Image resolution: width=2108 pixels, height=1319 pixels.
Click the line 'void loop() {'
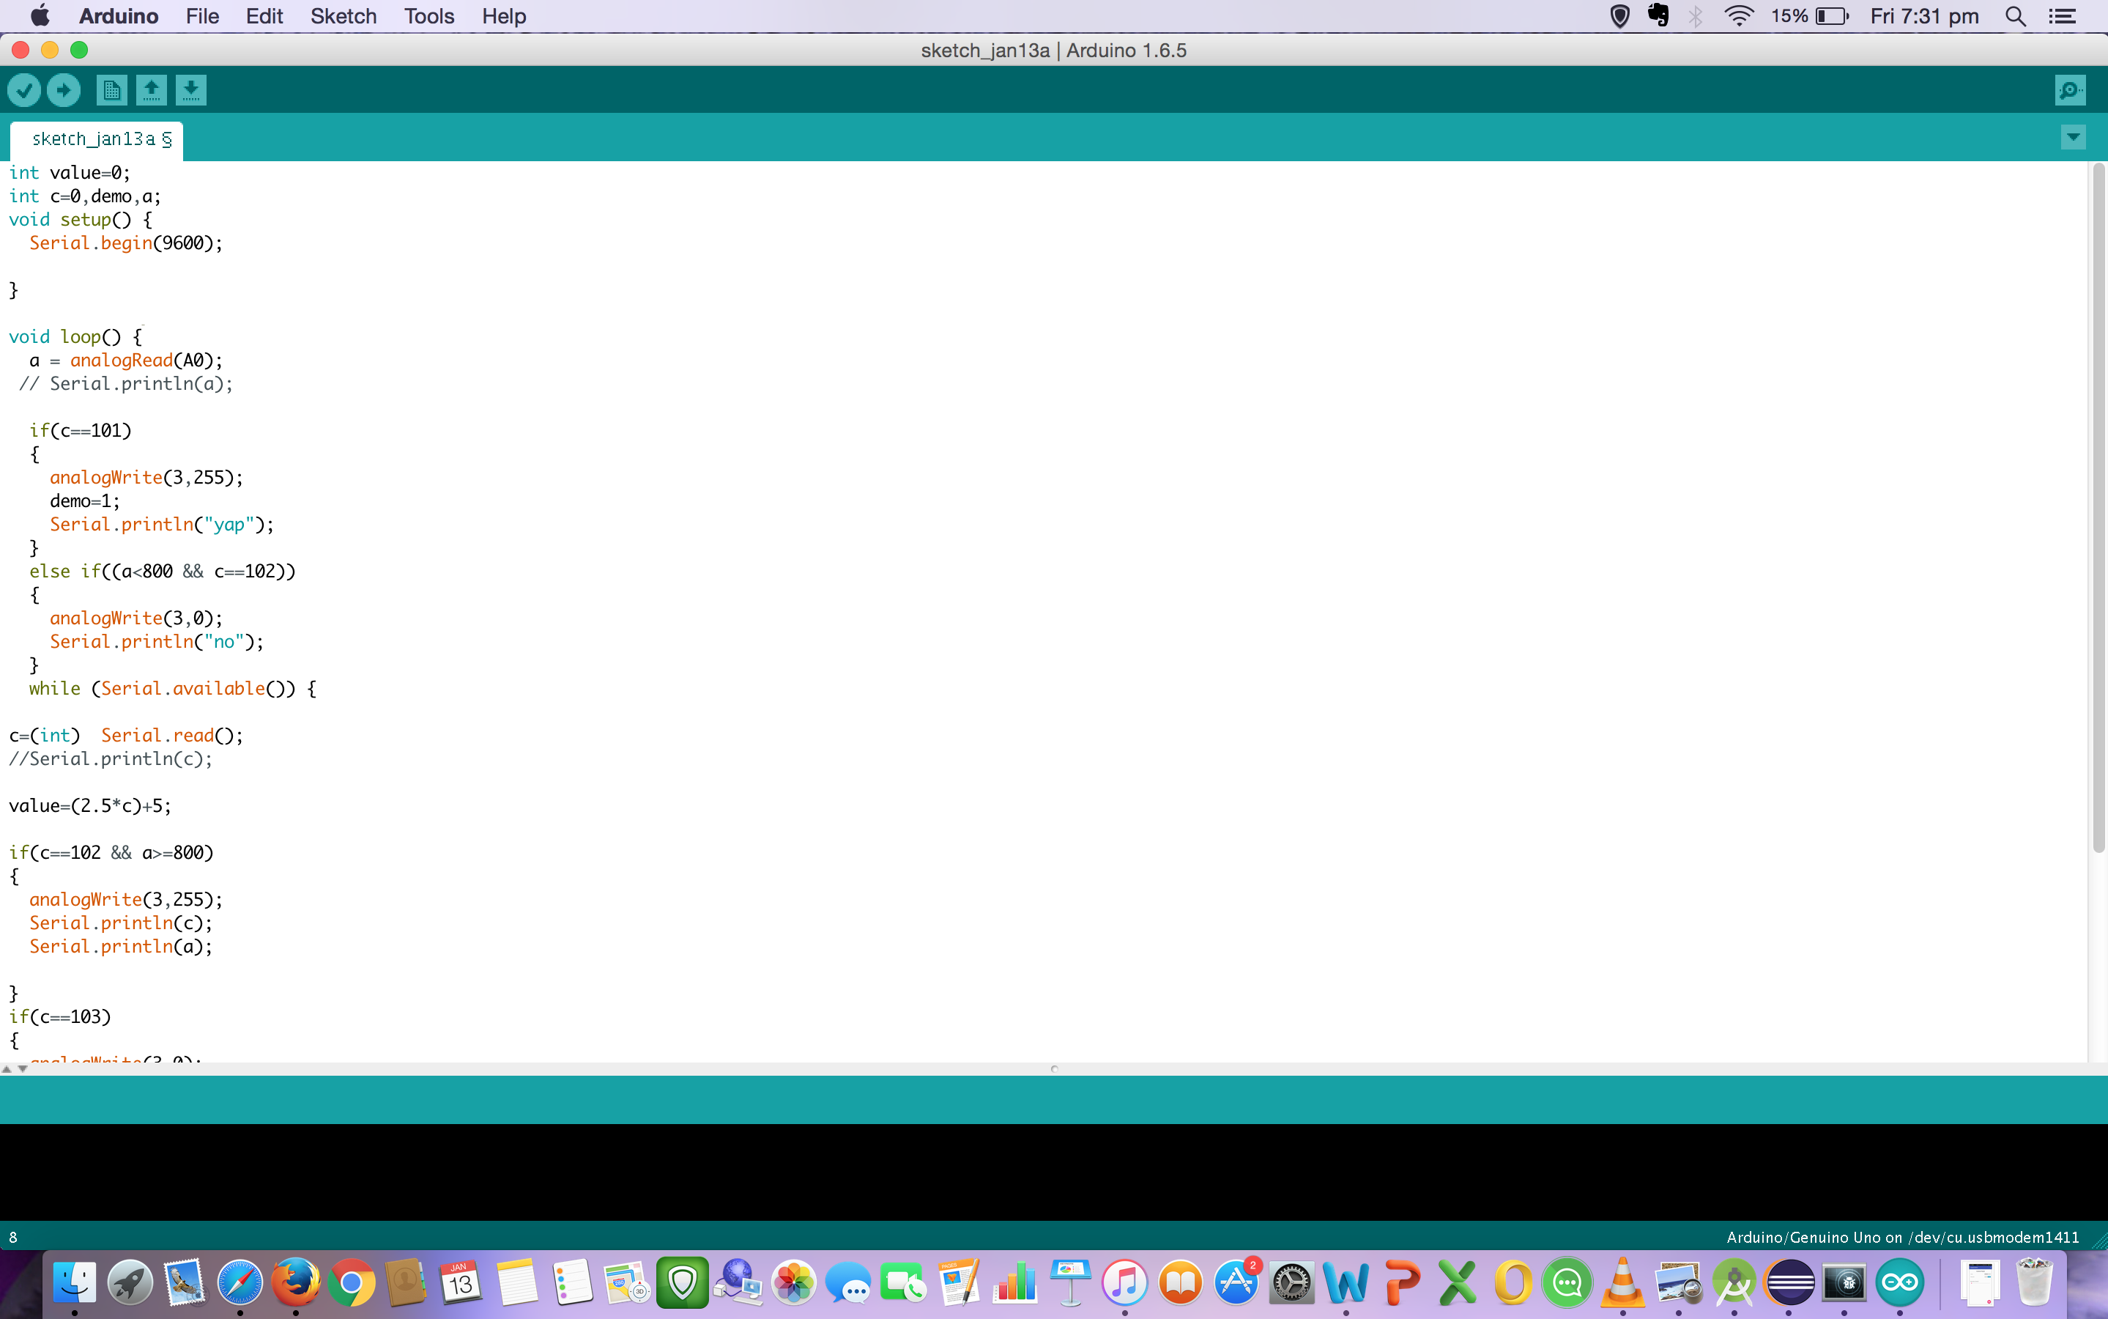[75, 337]
